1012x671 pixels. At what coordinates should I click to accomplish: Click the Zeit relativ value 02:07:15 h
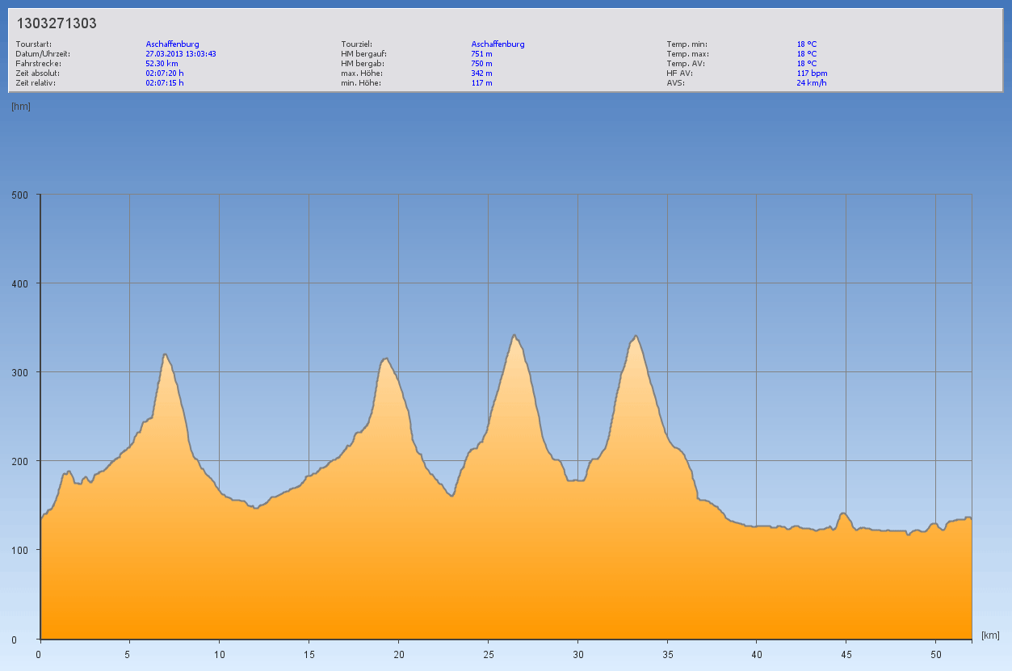(165, 82)
